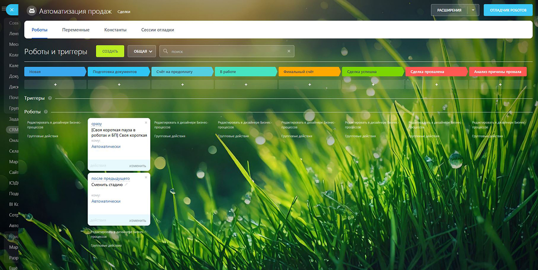The image size is (538, 270).
Task: Select the Подготовка документов stage header
Action: click(119, 72)
